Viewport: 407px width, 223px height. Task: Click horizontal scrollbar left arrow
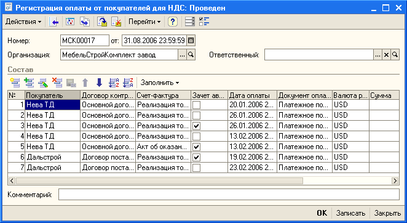click(12, 180)
